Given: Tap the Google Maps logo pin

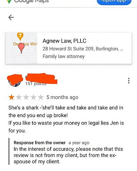Looking at the screenshot, I should coord(9,2).
